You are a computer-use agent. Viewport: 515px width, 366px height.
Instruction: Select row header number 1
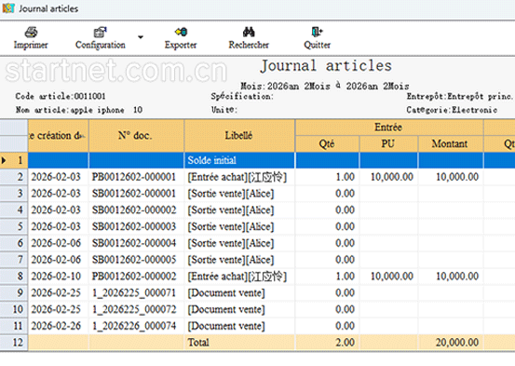tap(14, 160)
